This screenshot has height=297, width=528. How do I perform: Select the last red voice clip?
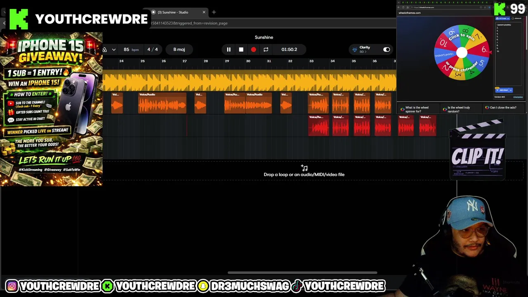click(x=428, y=125)
